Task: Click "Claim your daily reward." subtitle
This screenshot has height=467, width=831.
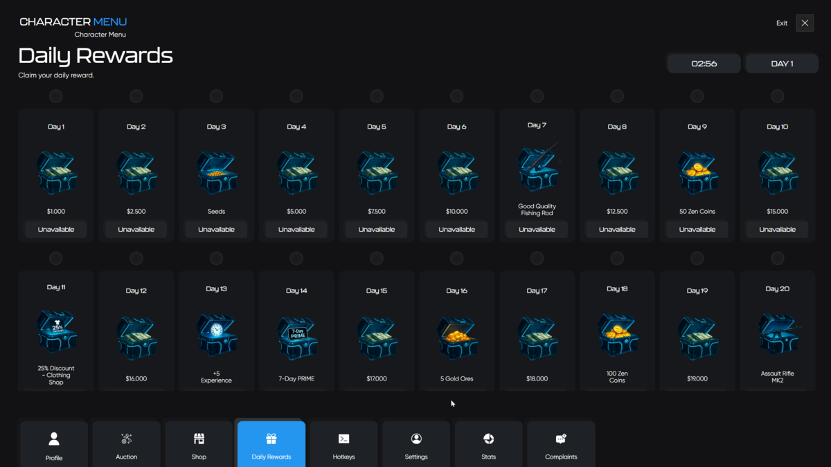Action: click(x=56, y=75)
